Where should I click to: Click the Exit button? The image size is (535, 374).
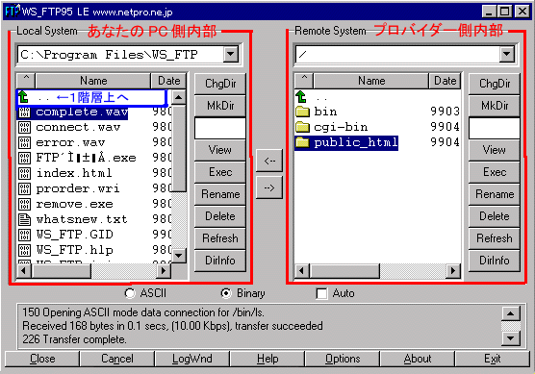[x=493, y=359]
